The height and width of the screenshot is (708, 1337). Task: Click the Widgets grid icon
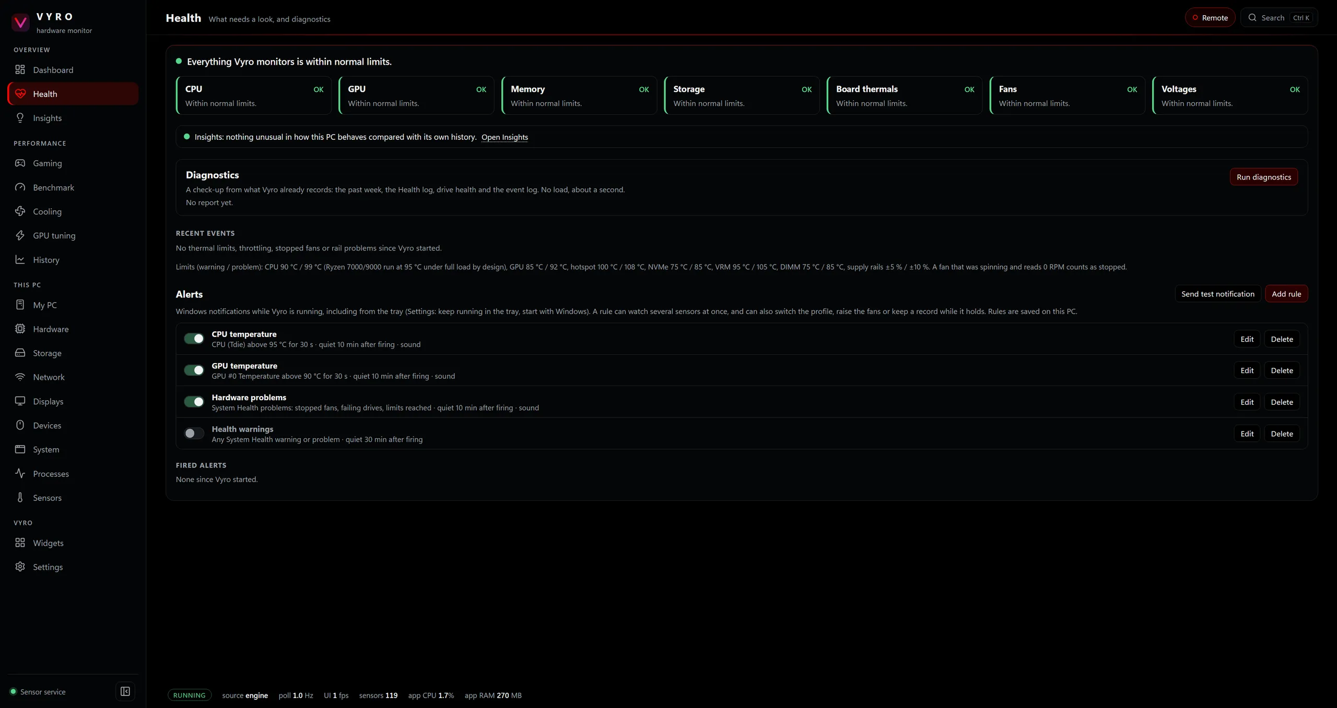click(x=20, y=543)
